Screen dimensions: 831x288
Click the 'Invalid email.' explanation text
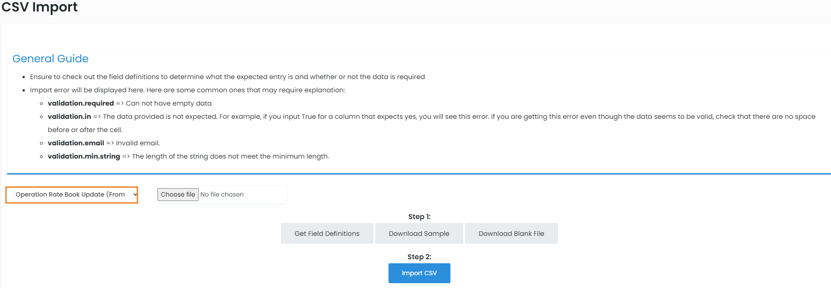tap(138, 143)
